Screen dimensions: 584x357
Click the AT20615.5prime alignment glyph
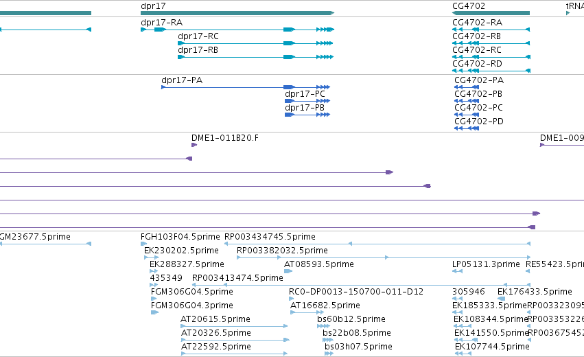[x=234, y=326]
